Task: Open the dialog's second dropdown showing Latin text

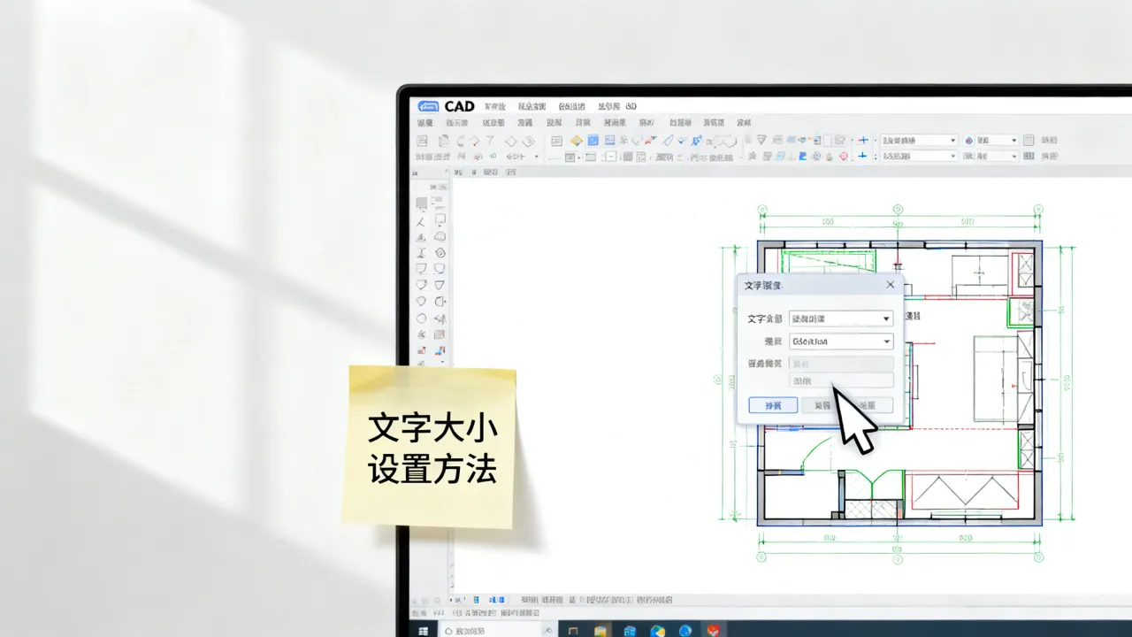Action: 841,341
